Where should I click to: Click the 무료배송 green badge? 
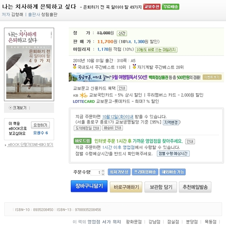click(x=171, y=7)
